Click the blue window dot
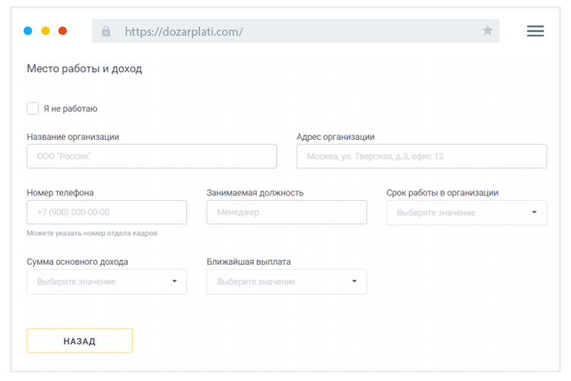 click(28, 31)
